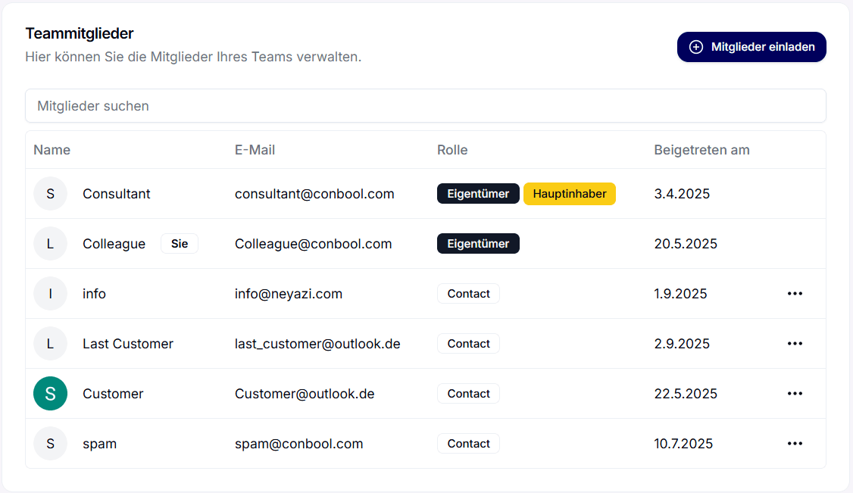Click the Sie badge next to Colleague
Image resolution: width=853 pixels, height=493 pixels.
[180, 244]
